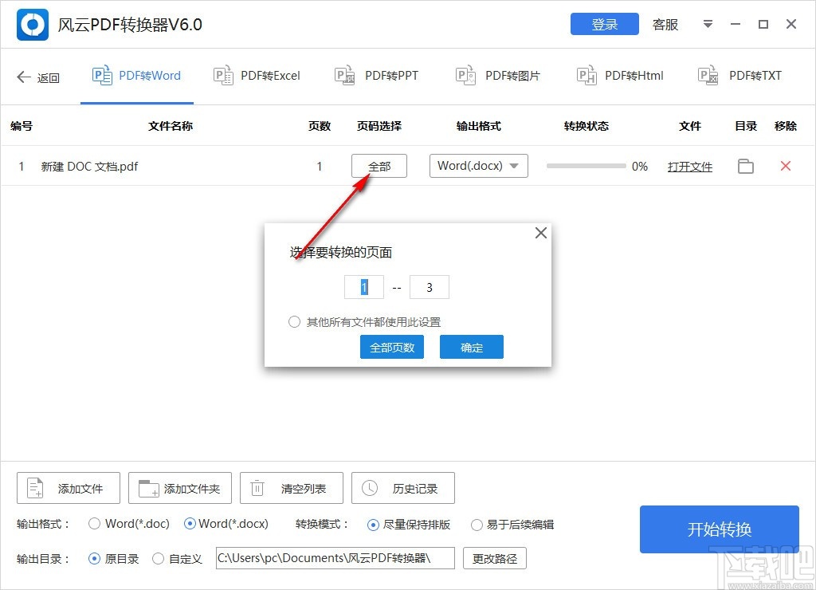
Task: Click the starting page number input field
Action: click(363, 286)
